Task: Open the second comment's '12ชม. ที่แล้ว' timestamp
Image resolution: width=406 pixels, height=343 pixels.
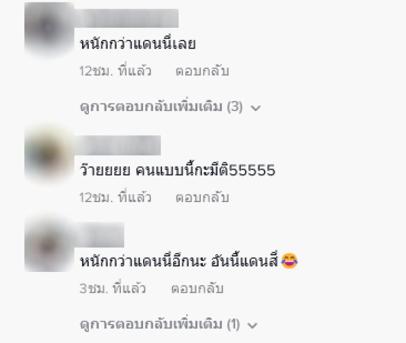Action: pos(115,197)
